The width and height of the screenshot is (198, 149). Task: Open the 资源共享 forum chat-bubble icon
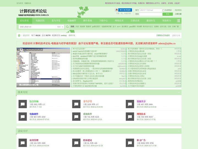click(130, 104)
